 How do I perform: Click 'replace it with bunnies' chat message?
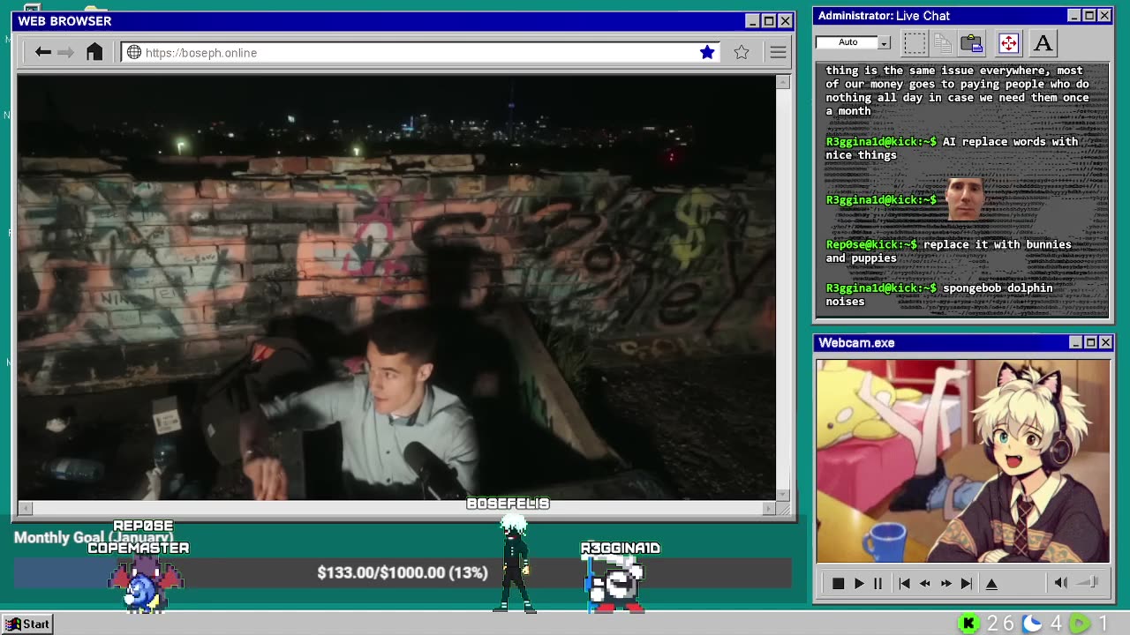949,251
